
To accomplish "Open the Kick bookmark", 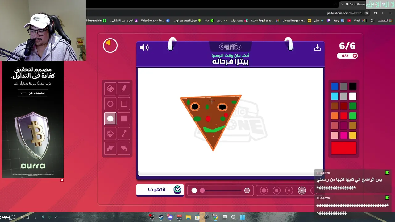I will [x=209, y=21].
